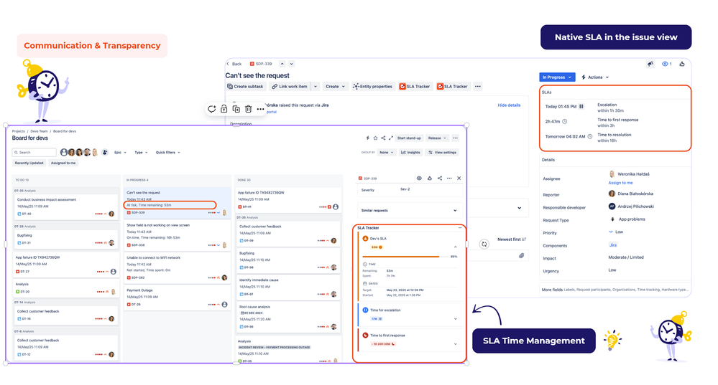Go to the previous issue with the up arrow

point(282,64)
